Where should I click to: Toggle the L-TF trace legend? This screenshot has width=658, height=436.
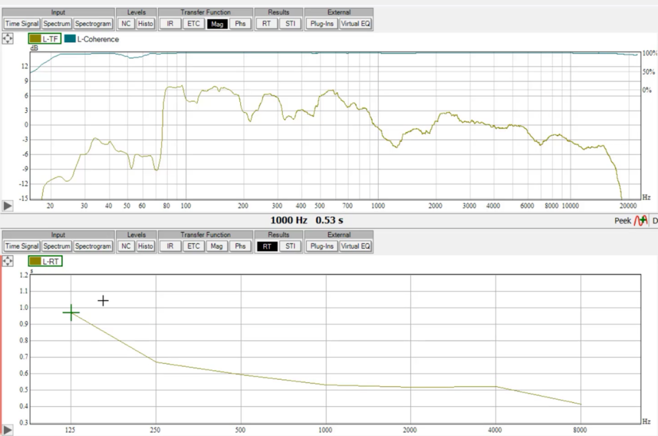click(x=45, y=39)
